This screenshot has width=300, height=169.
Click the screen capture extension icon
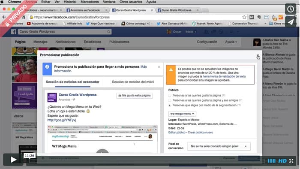(266, 17)
